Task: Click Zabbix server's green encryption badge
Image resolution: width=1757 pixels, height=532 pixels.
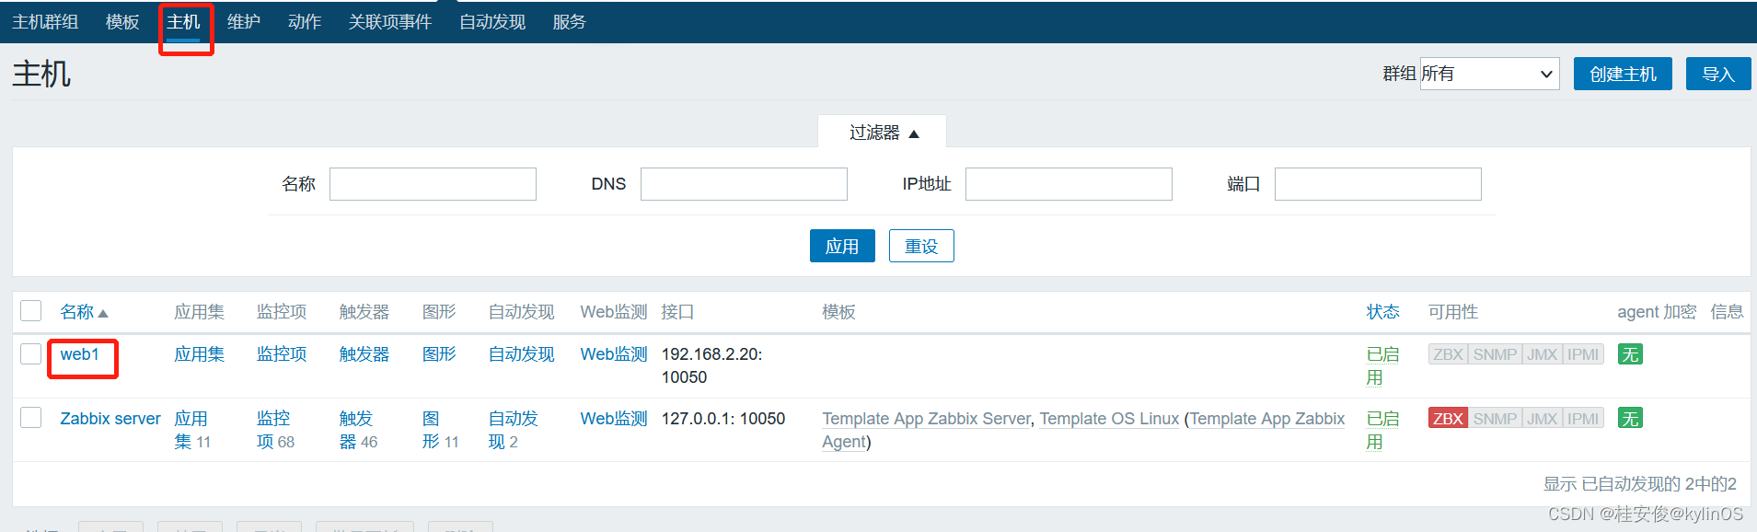Action: (1630, 419)
